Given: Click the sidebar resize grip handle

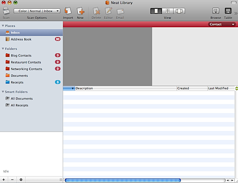Looking at the screenshot, I should point(61,180).
